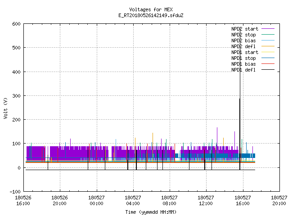Click the '180527 20:00' x-axis tick label

[279, 201]
